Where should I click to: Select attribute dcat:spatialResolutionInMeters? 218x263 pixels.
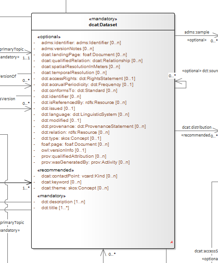80,67
